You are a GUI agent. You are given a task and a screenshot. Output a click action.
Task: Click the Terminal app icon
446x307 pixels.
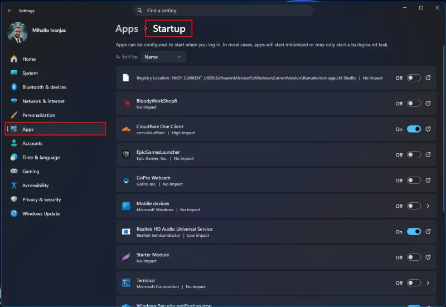126,283
